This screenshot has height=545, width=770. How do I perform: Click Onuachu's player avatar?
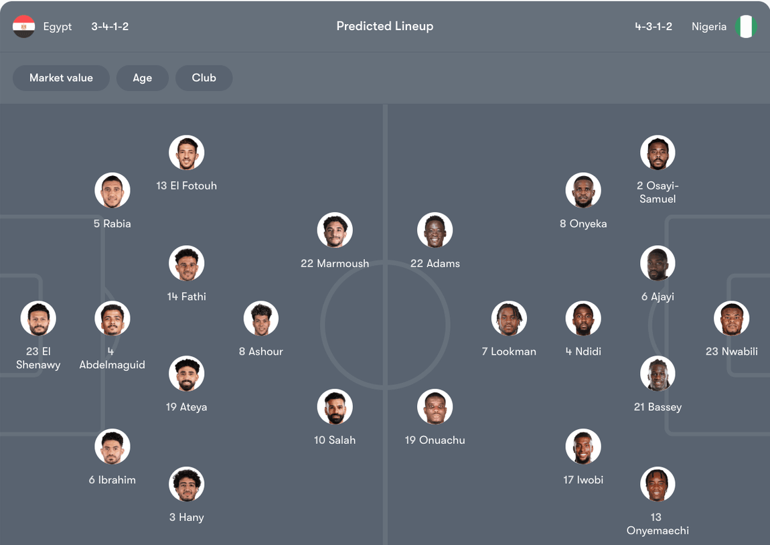(x=435, y=407)
